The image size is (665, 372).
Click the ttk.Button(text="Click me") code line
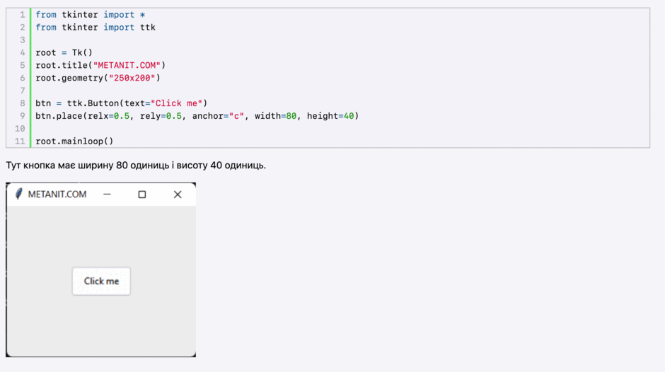click(x=121, y=103)
